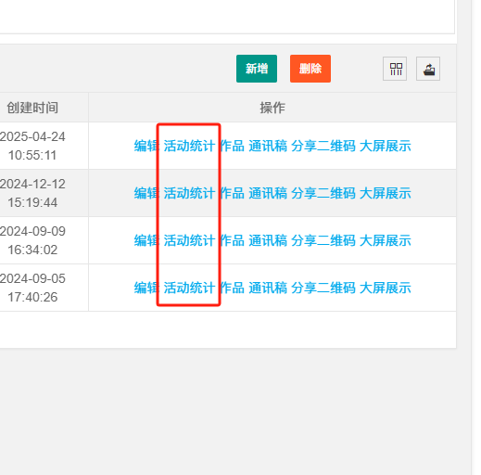
Task: Click 作品 in the 2024-09-09 row
Action: click(x=232, y=240)
